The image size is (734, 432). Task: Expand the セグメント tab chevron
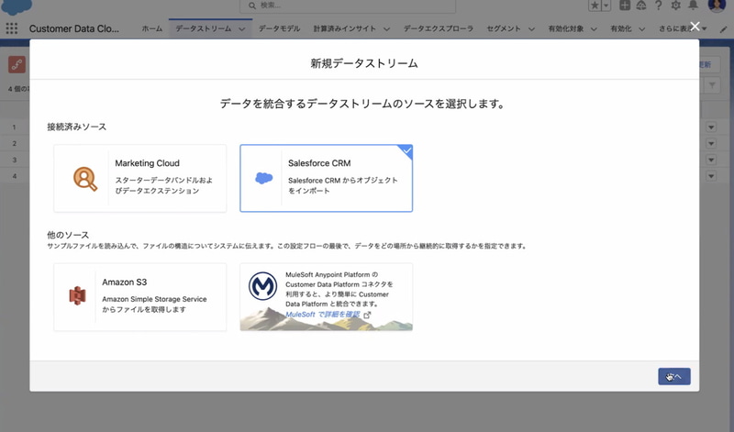point(532,29)
